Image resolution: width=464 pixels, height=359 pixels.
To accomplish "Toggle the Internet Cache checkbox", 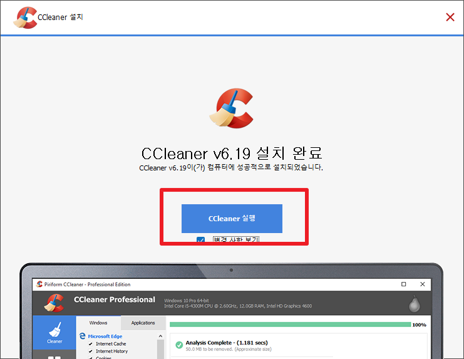I will coord(91,344).
